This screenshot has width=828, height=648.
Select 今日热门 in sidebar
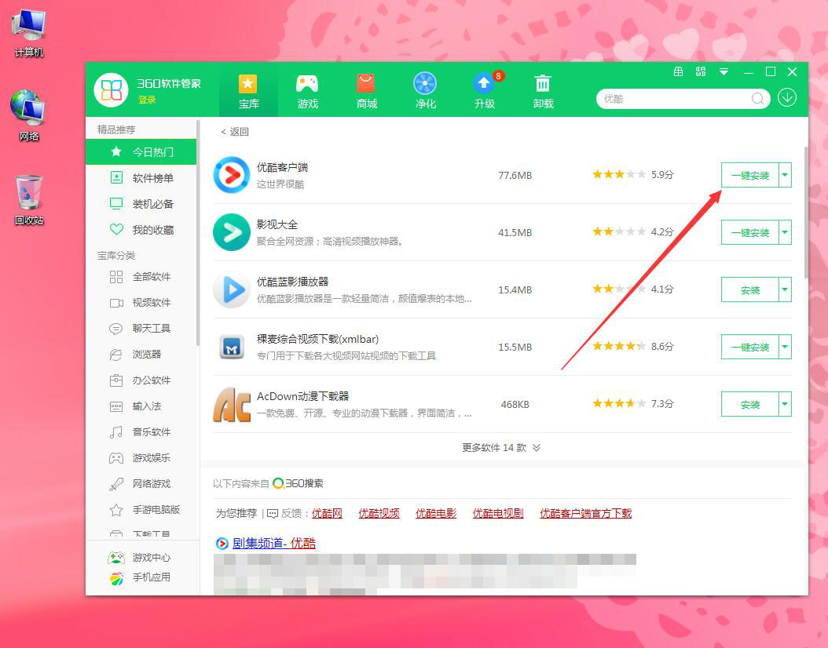pos(141,152)
